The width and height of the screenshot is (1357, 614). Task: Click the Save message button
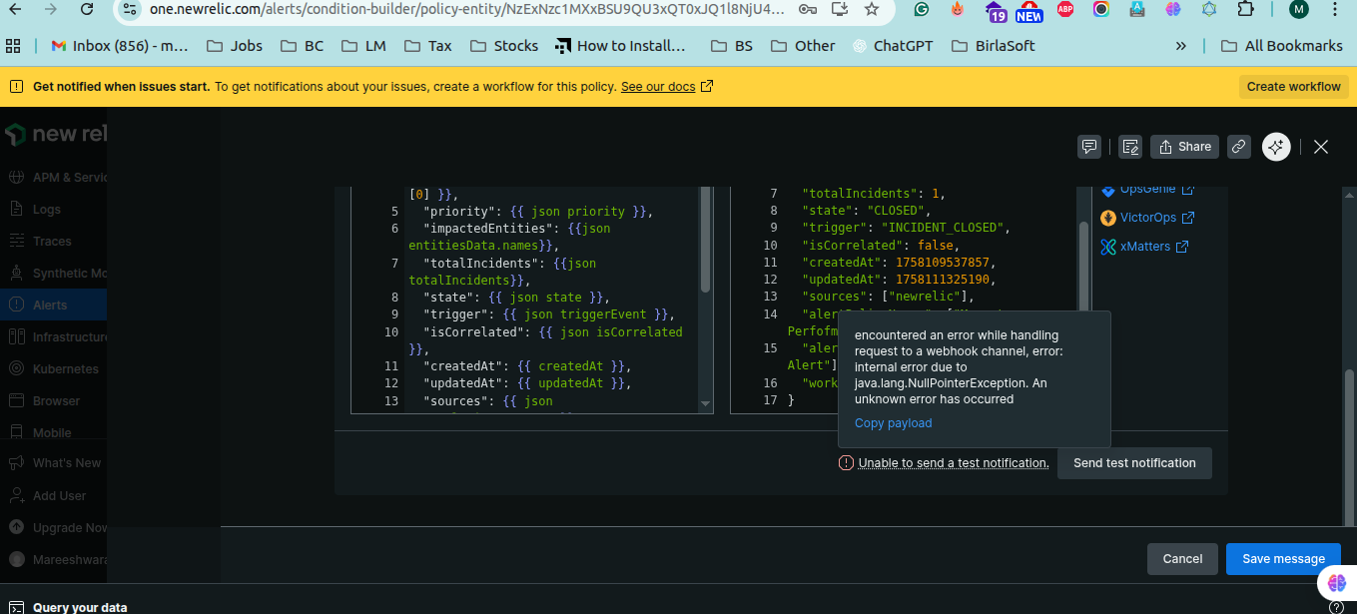1283,559
